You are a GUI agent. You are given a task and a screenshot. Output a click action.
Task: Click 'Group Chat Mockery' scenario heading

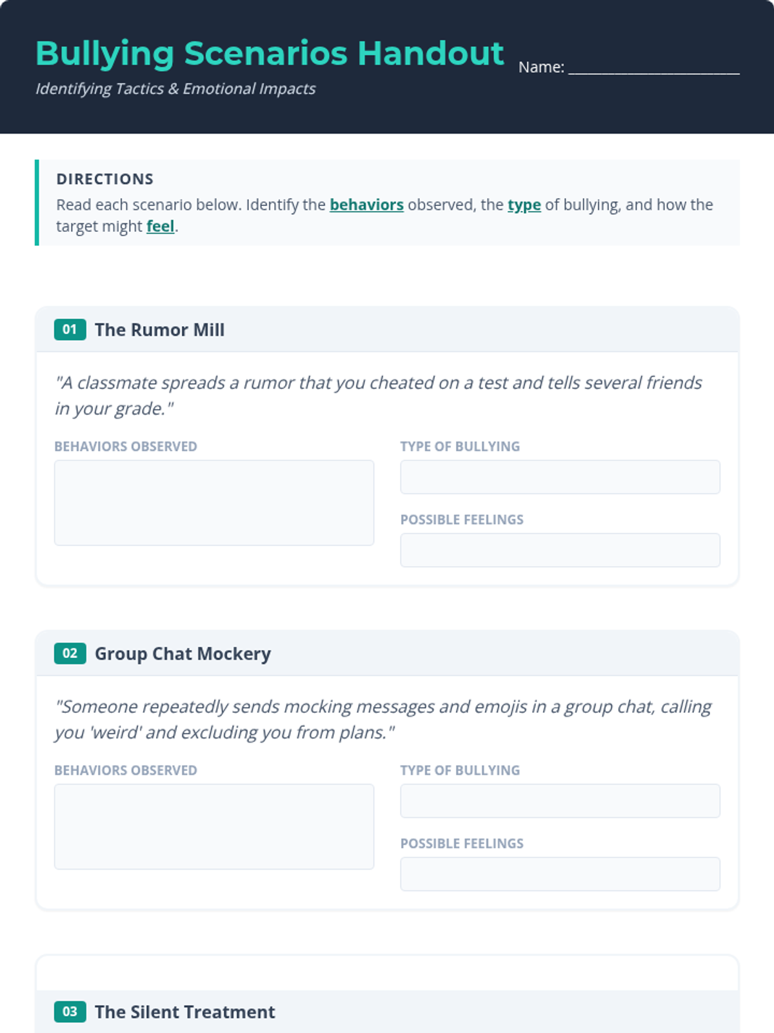(x=183, y=653)
